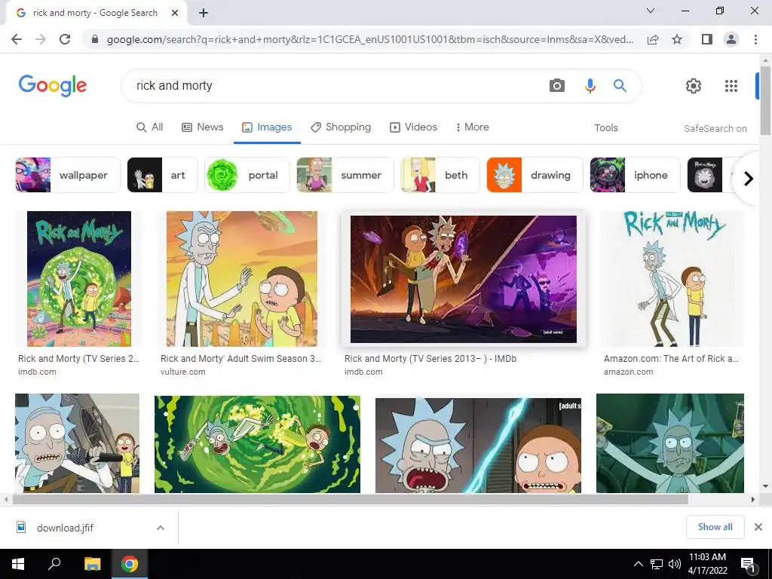Open network icon in system tray

[x=657, y=564]
